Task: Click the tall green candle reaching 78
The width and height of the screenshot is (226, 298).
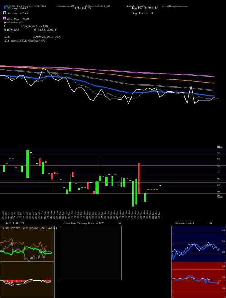Action: pyautogui.click(x=28, y=164)
